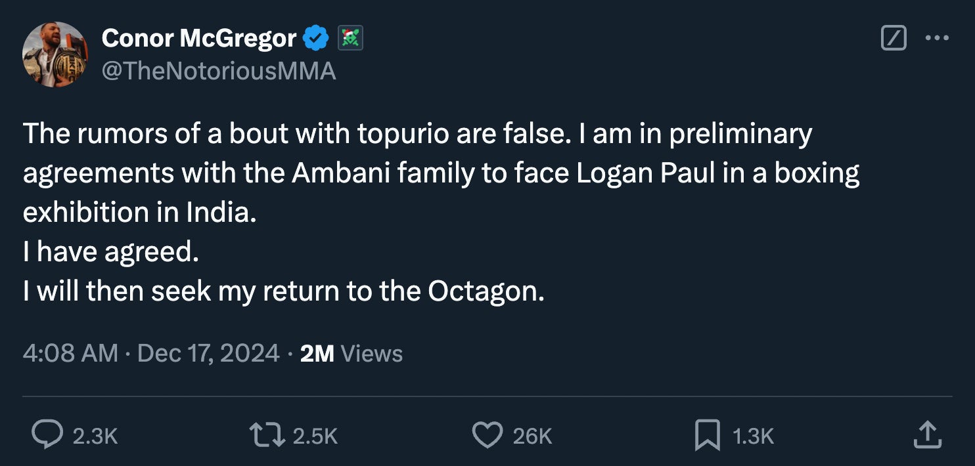Click the affiliate badge next to verified checkmark
Screen dimensions: 975x466
(350, 39)
